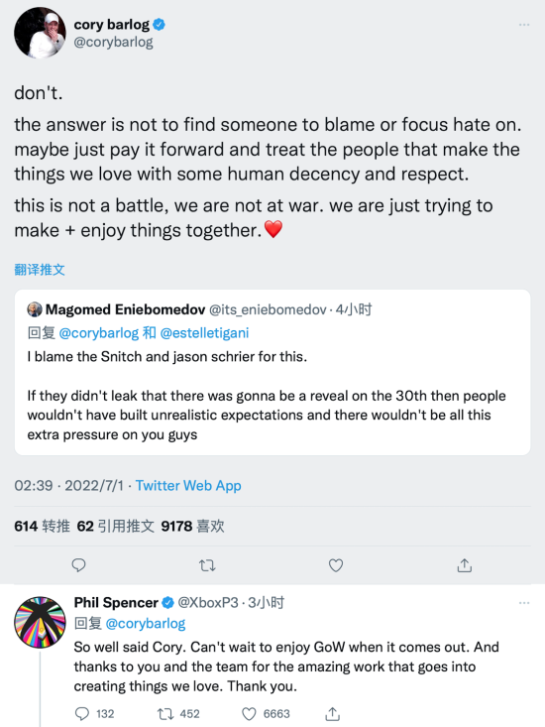Screen dimensions: 545x727
Task: Open the @XboxP3 handle link
Action: (x=208, y=602)
